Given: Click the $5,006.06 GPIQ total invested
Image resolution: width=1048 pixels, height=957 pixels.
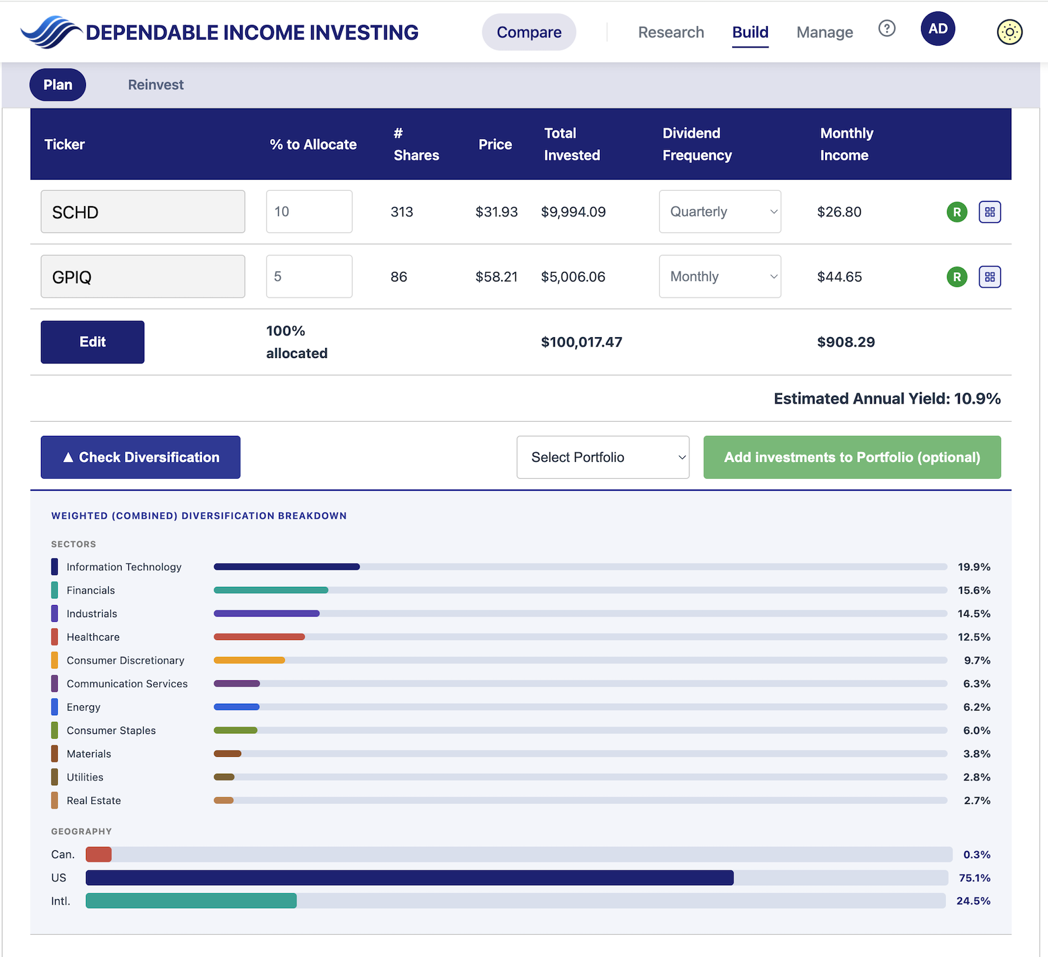Looking at the screenshot, I should [573, 277].
